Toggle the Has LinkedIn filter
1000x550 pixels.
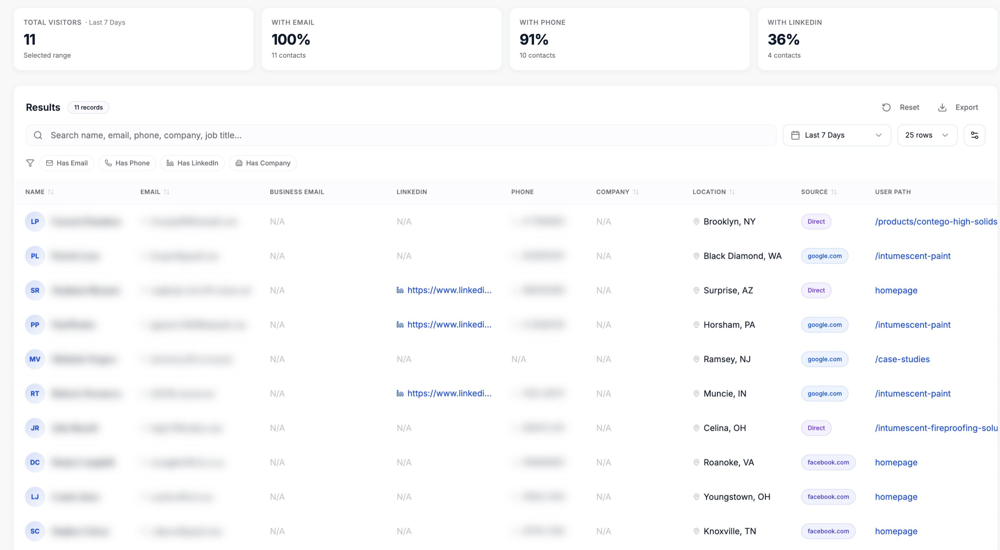pyautogui.click(x=192, y=163)
